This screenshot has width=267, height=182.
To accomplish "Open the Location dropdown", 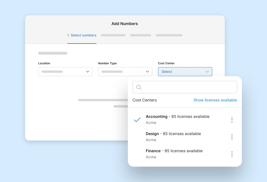I will 65,72.
